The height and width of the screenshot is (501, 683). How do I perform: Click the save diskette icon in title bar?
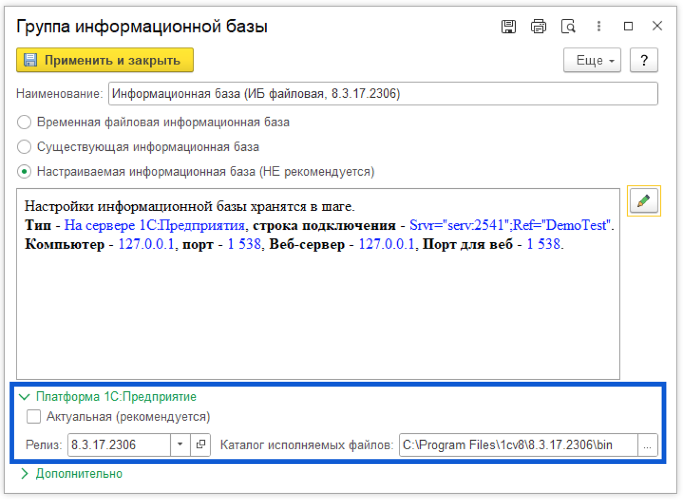tap(508, 26)
